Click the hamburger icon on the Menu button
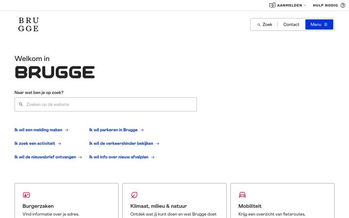 point(326,25)
